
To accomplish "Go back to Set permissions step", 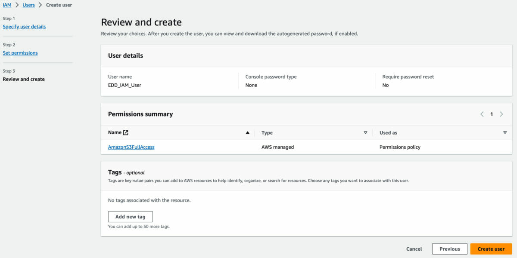I will [20, 53].
